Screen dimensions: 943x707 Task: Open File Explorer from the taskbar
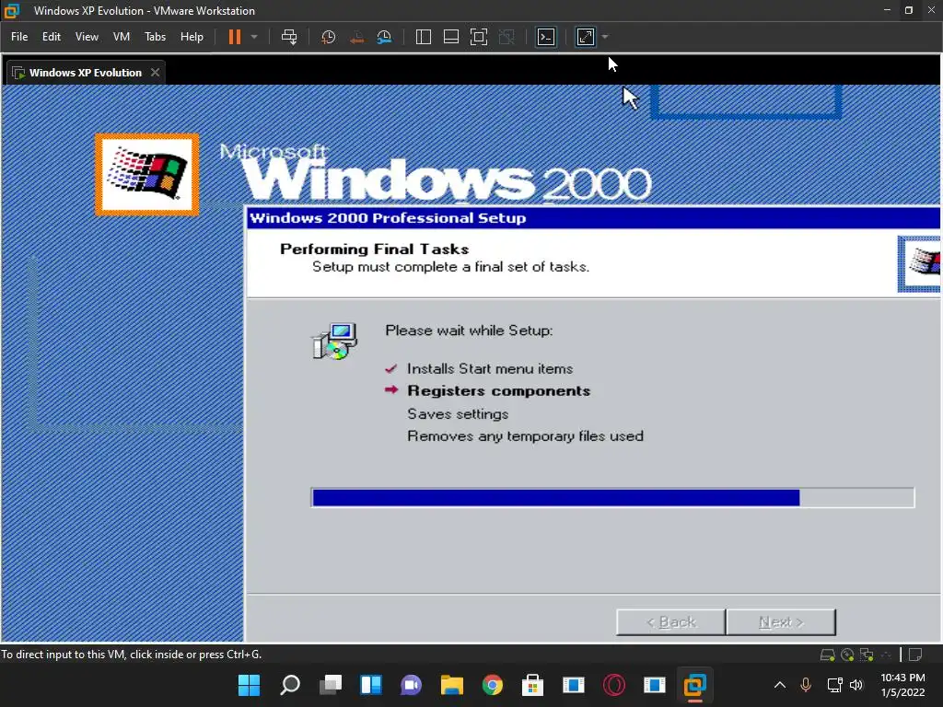(x=451, y=685)
